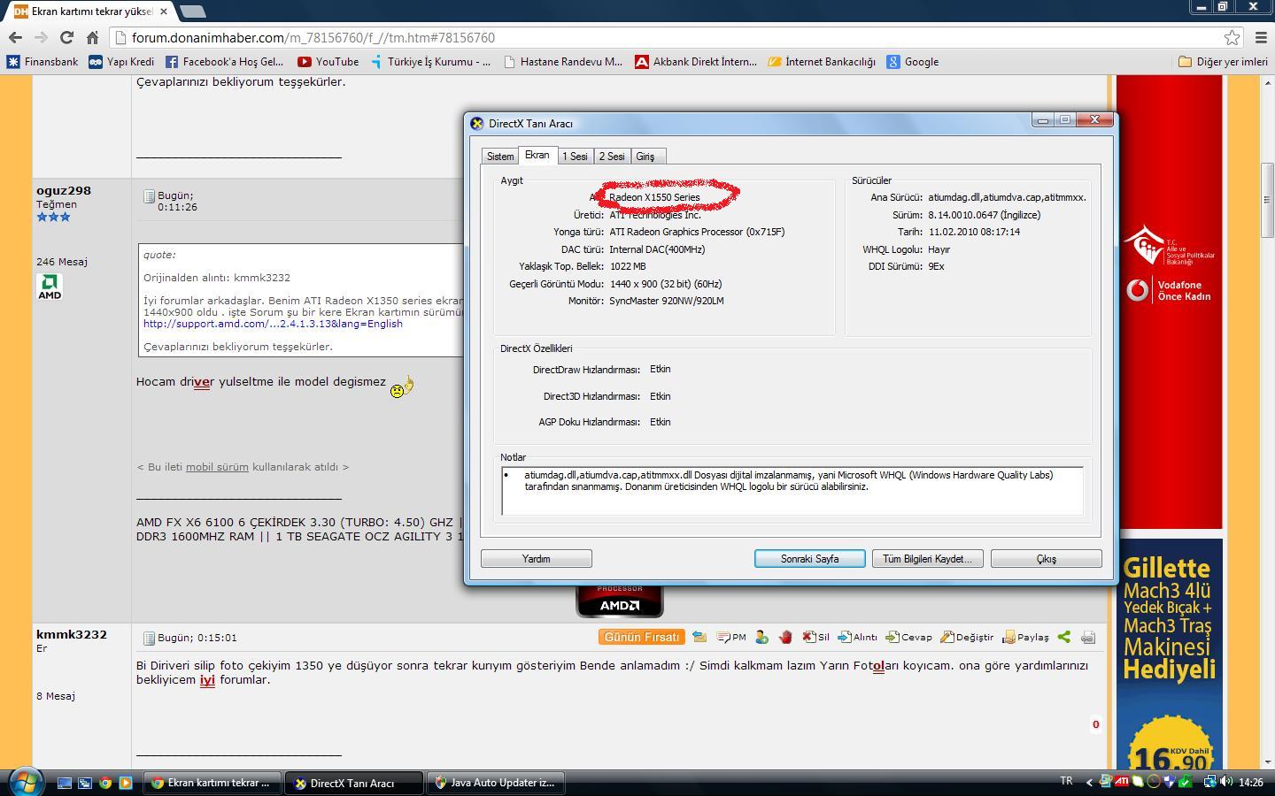
Task: Open the 2 Sesi tab
Action: (x=612, y=157)
